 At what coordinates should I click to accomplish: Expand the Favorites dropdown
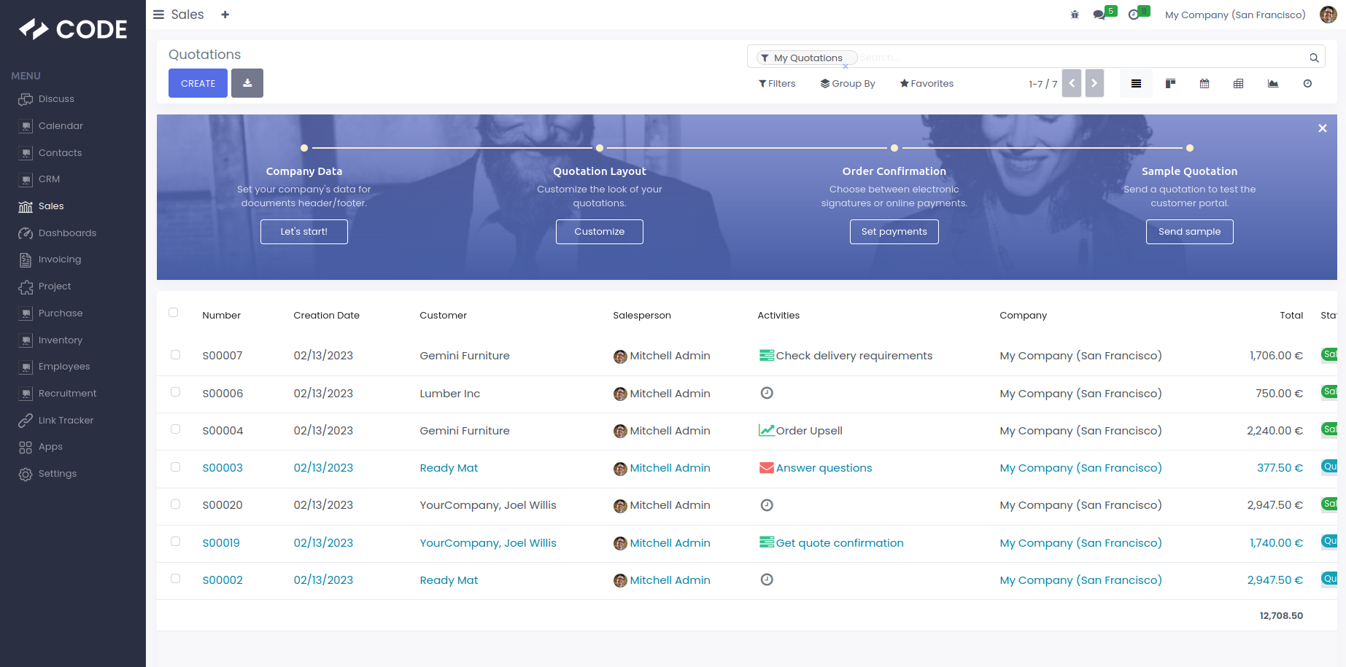(x=927, y=84)
